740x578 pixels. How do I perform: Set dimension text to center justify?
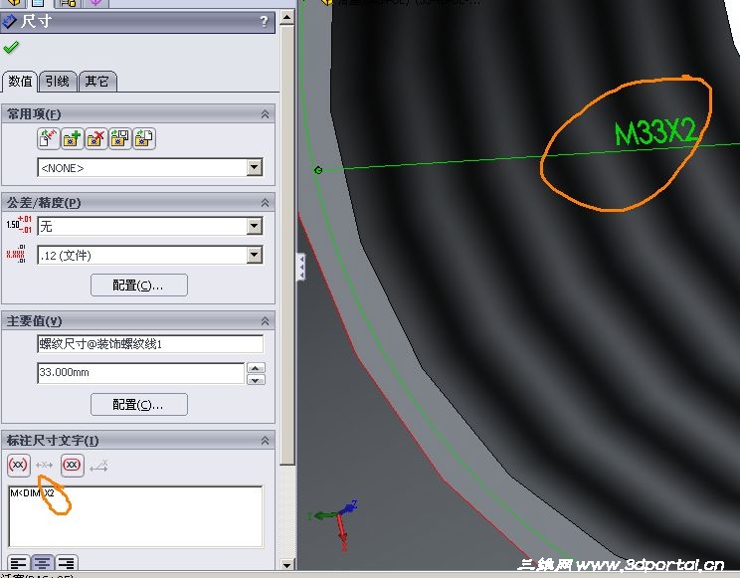43,563
